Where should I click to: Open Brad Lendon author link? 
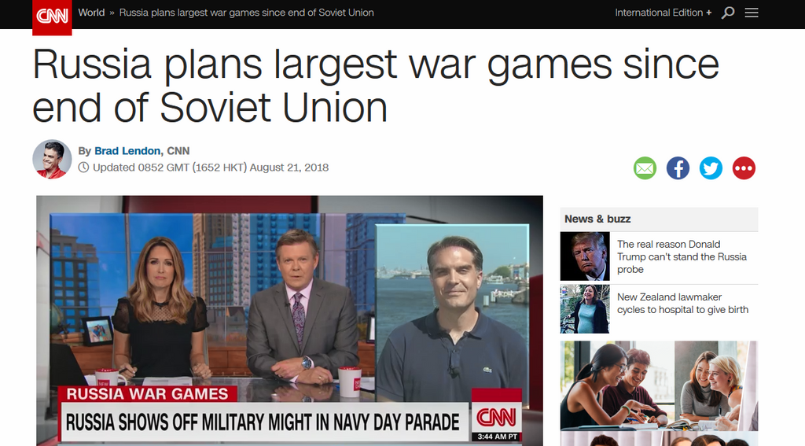click(127, 151)
